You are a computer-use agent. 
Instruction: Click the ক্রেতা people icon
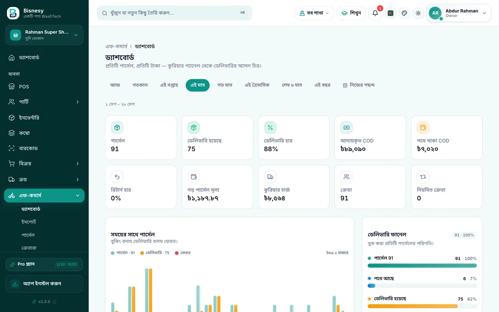coord(347,177)
